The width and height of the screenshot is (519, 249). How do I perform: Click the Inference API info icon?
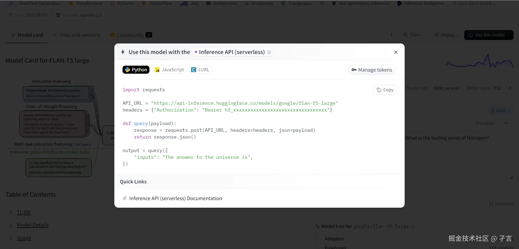tap(269, 52)
